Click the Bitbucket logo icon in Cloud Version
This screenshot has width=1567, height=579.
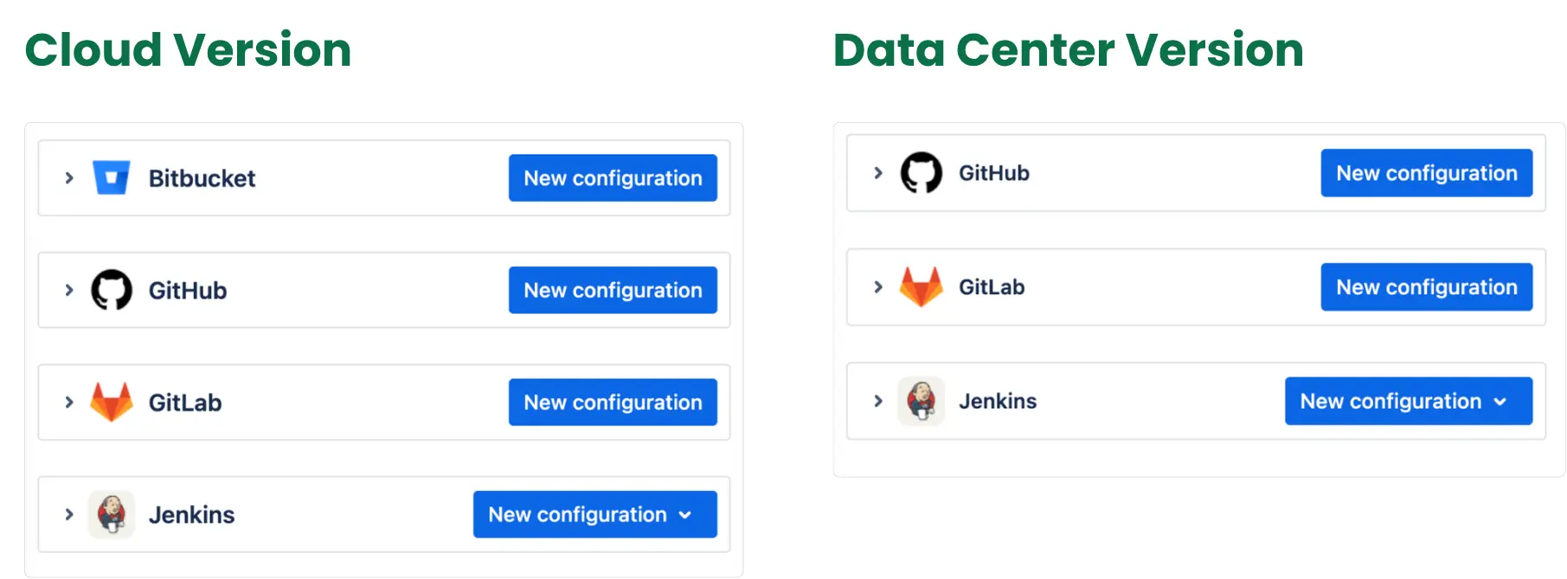point(112,177)
